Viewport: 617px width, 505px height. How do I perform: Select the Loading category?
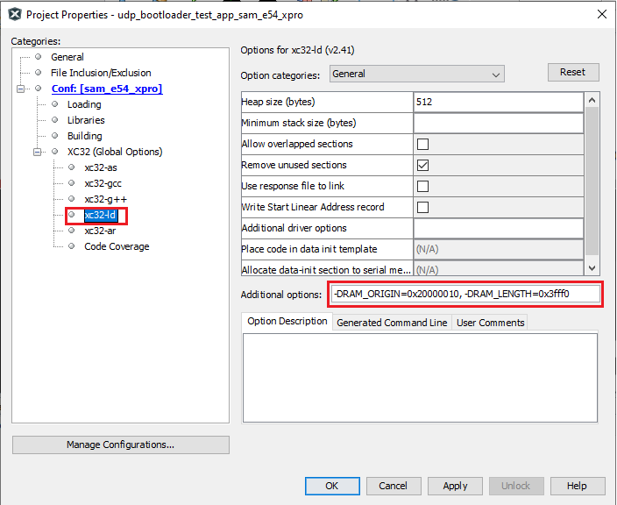pos(84,104)
